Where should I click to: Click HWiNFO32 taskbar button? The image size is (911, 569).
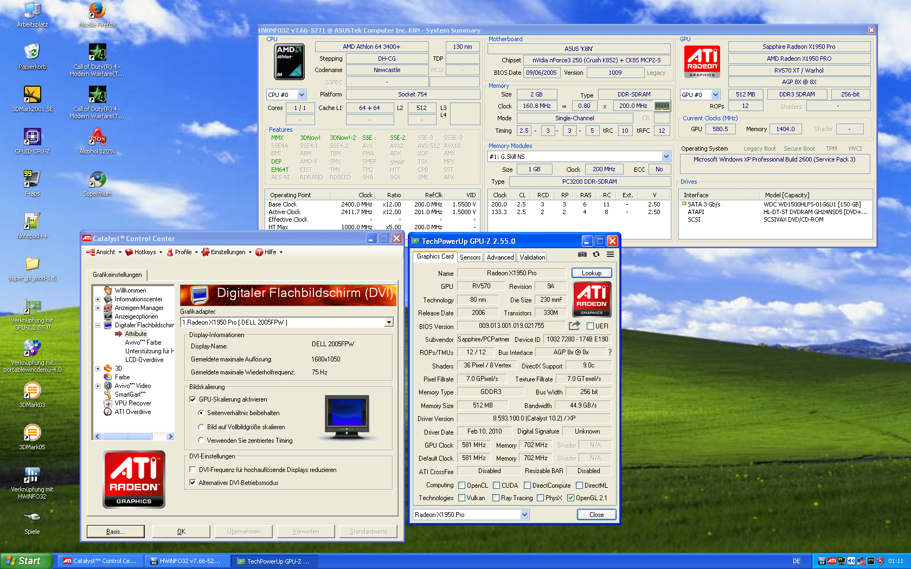(x=187, y=561)
